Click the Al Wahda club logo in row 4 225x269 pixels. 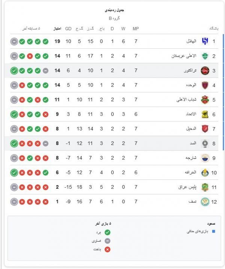point(205,85)
